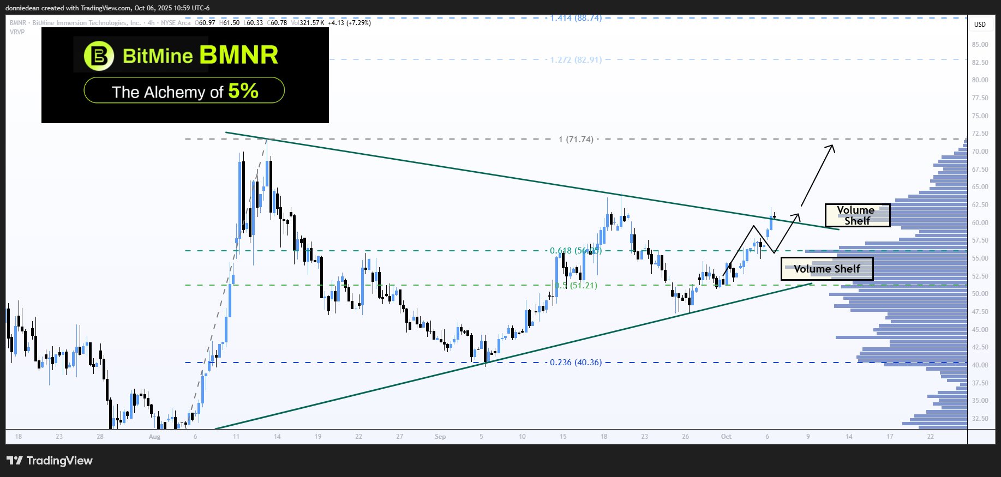Click the 'Sep' date on the time axis

[440, 437]
